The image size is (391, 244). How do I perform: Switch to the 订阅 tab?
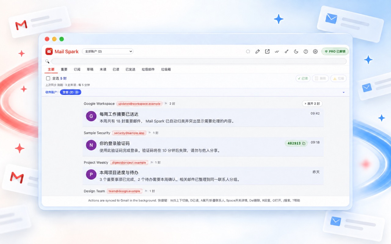click(x=77, y=70)
